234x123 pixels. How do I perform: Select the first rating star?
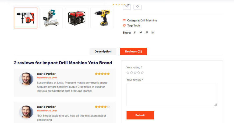(128, 73)
